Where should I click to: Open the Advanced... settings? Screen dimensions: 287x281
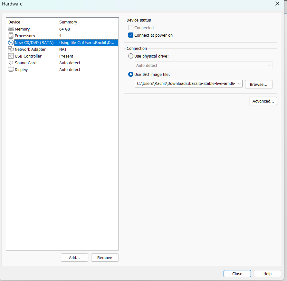(263, 101)
